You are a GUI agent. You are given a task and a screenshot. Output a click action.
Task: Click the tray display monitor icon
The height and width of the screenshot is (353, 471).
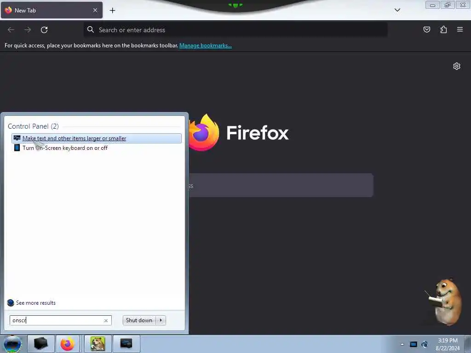[x=414, y=344]
